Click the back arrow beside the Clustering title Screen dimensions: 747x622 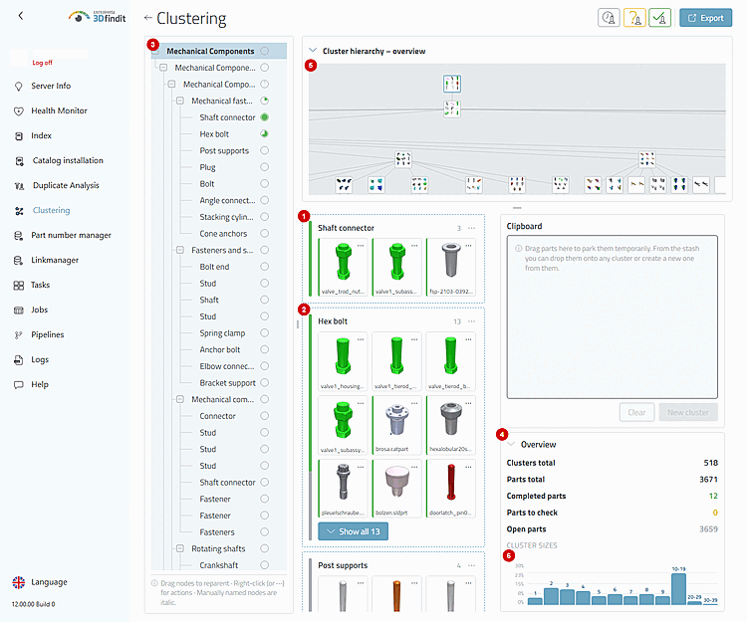click(x=147, y=18)
